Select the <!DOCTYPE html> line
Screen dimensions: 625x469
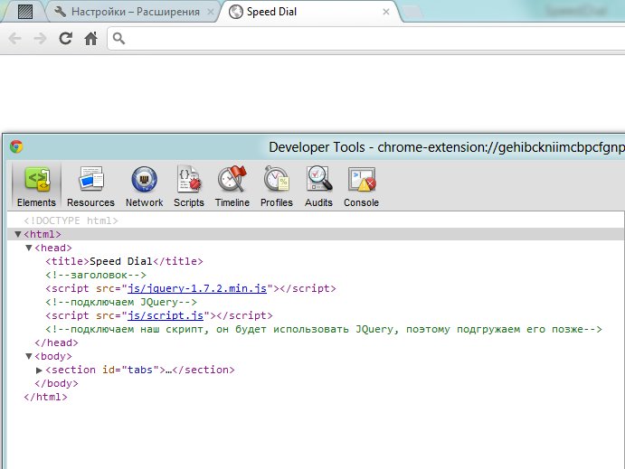click(71, 220)
